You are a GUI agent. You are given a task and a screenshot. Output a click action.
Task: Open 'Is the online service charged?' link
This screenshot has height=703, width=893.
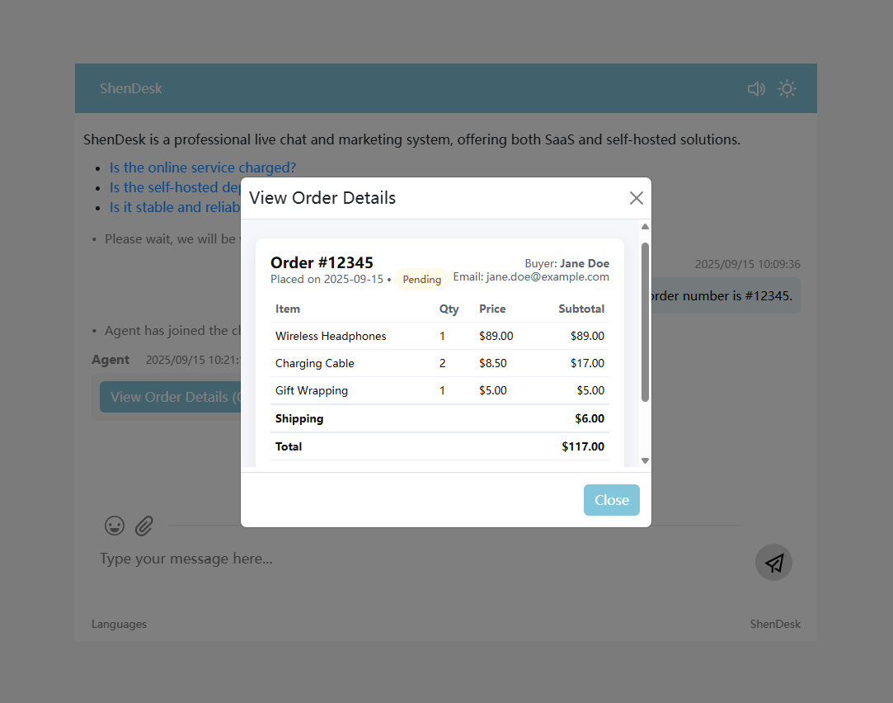pyautogui.click(x=203, y=167)
